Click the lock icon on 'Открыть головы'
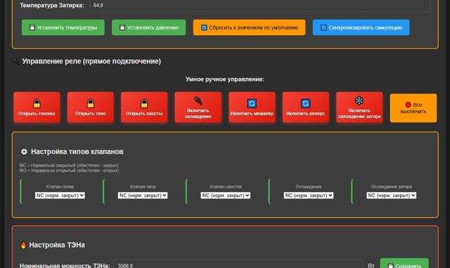This screenshot has width=450, height=268. tap(37, 103)
